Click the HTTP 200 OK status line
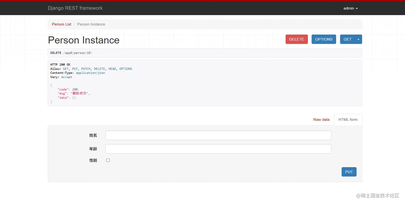Screen dimensions: 405x204 60,65
